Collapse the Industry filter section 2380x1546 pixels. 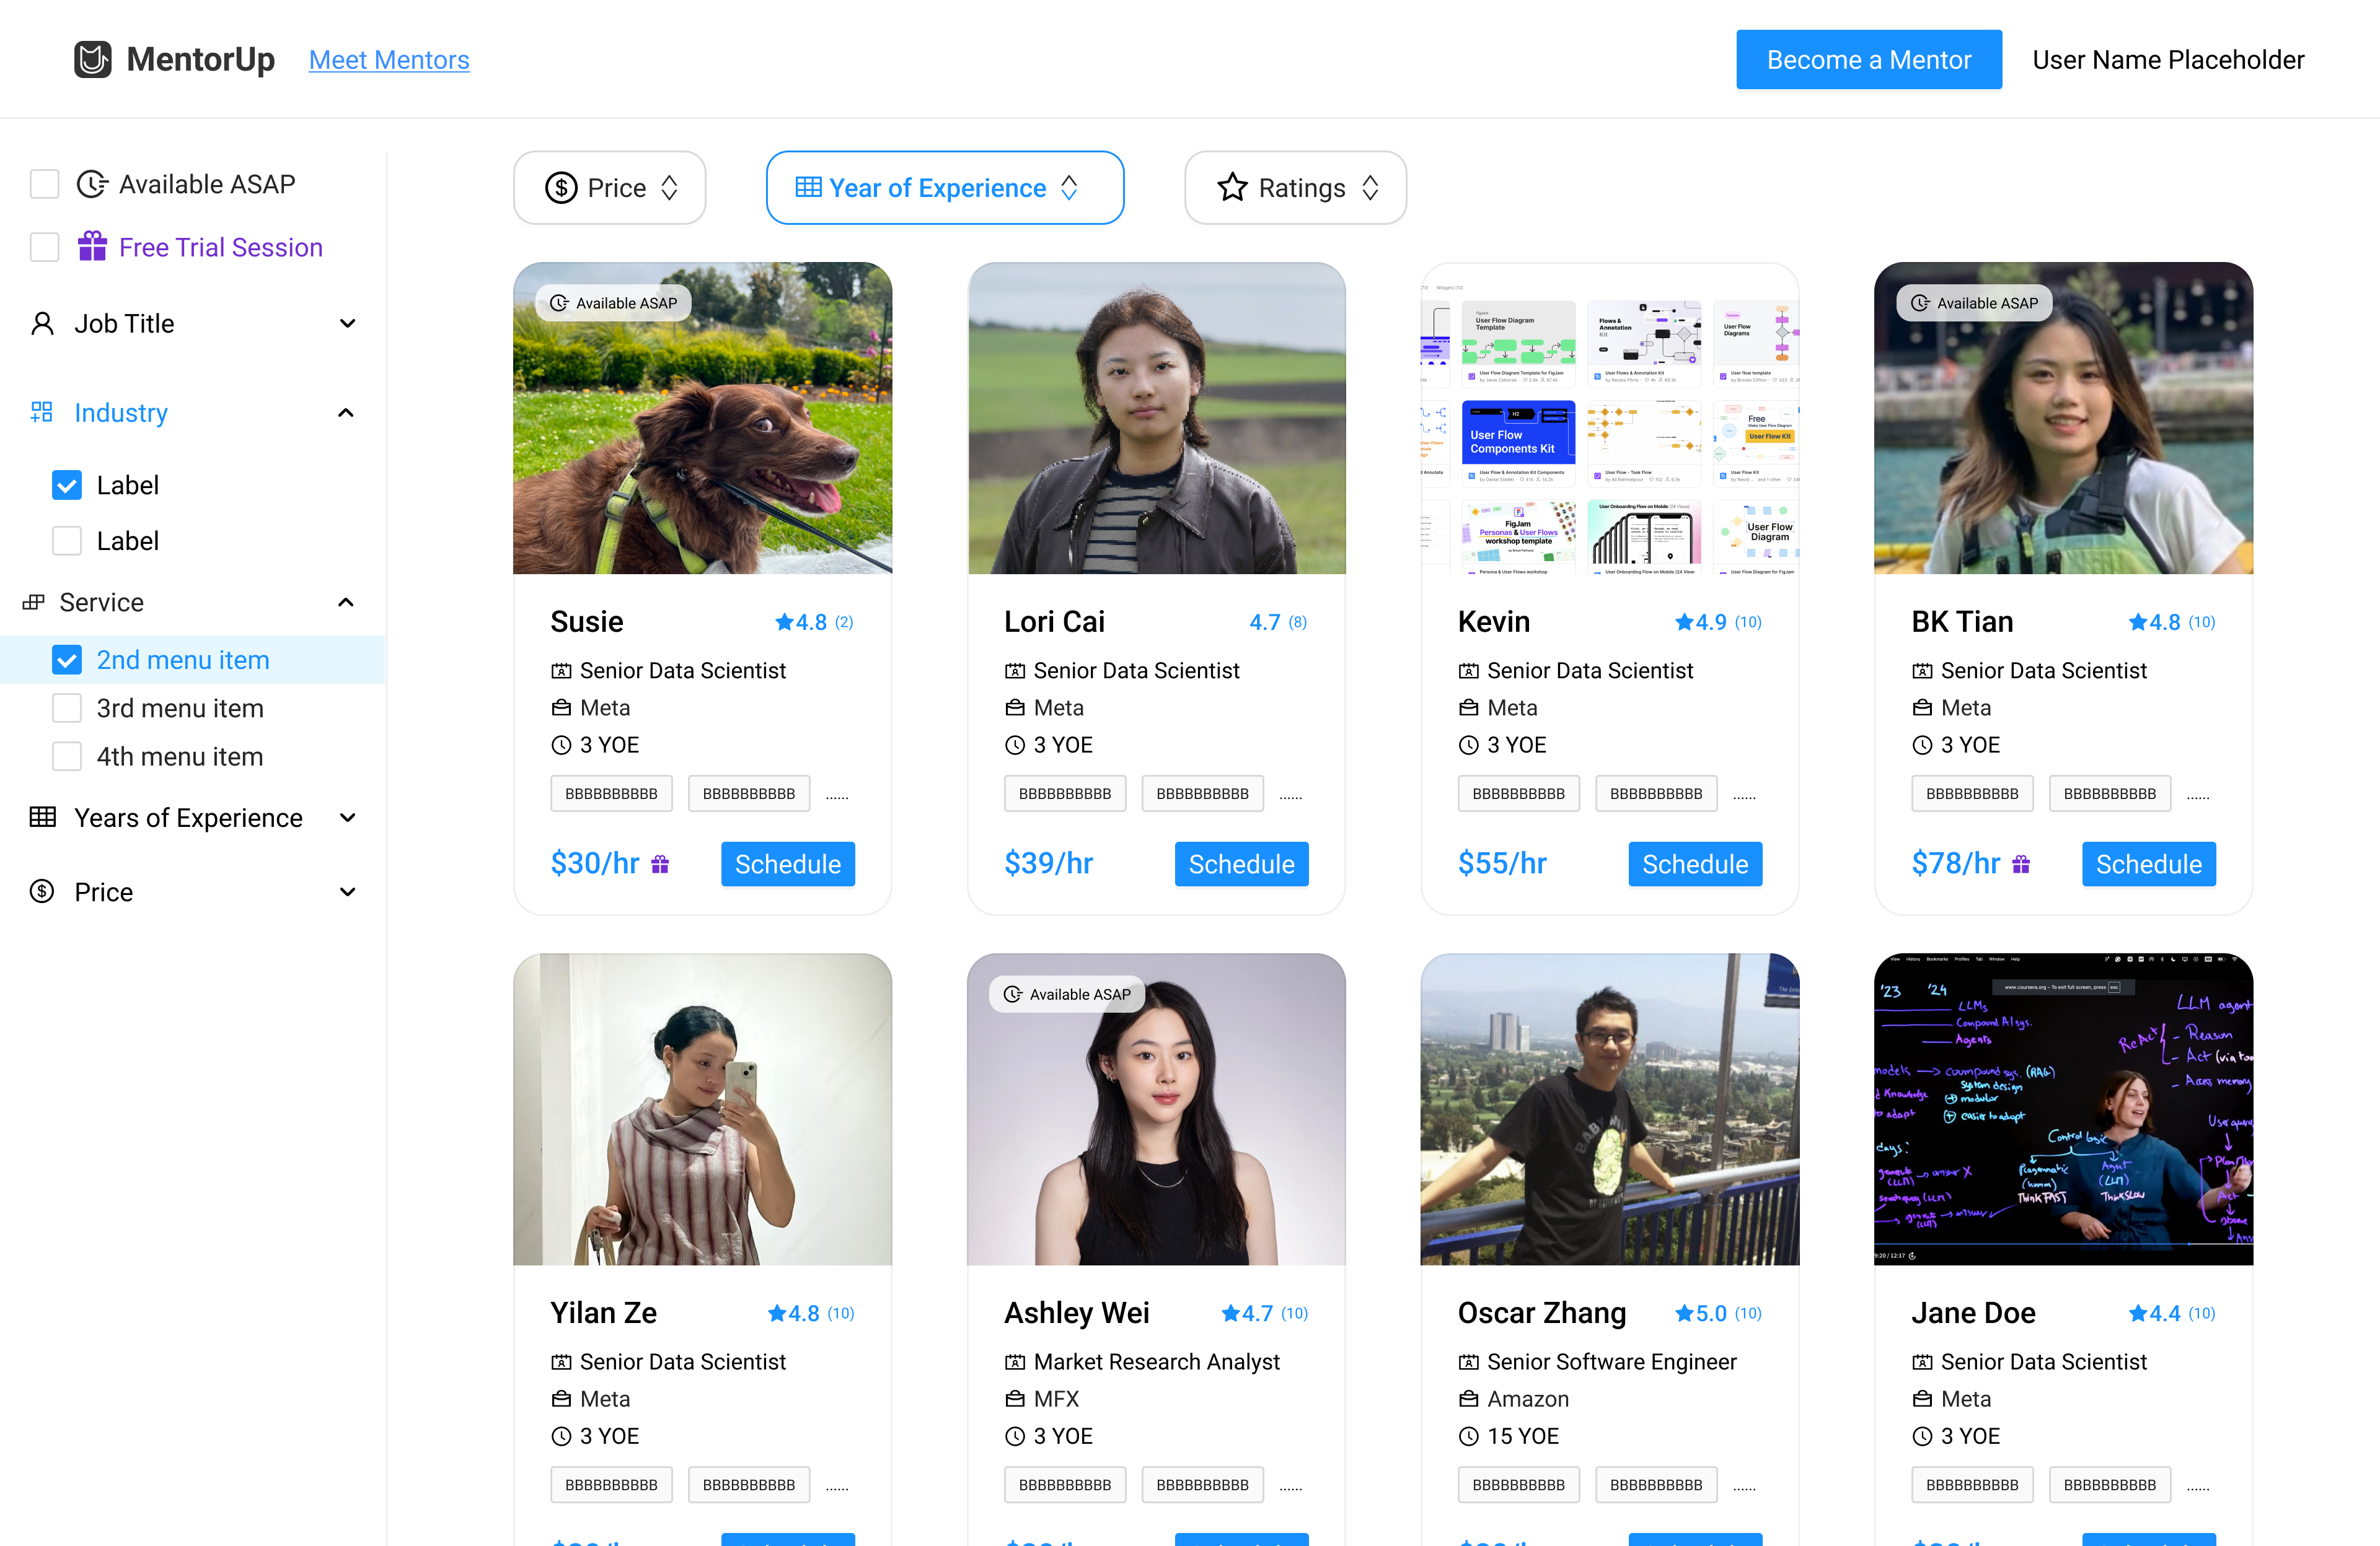tap(346, 413)
